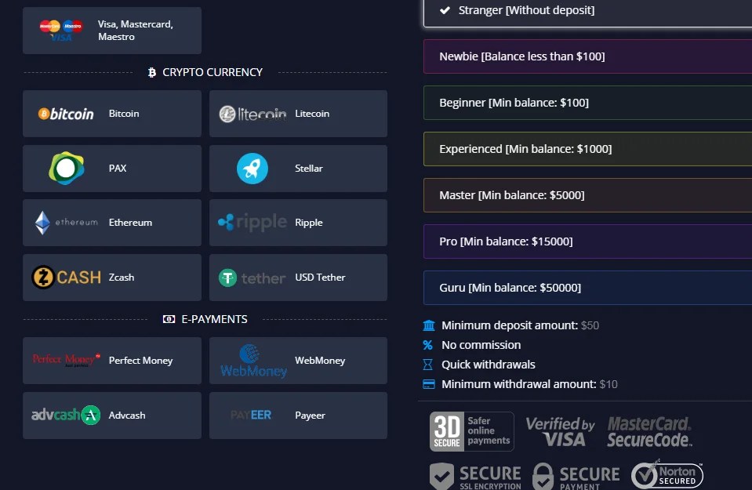Choose the Stellar payment icon
Viewport: 752px width, 490px height.
pyautogui.click(x=298, y=168)
